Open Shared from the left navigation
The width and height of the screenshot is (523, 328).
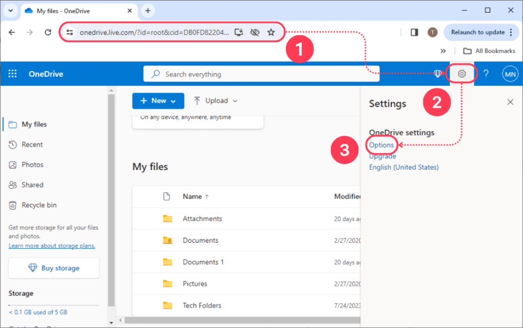pos(32,184)
